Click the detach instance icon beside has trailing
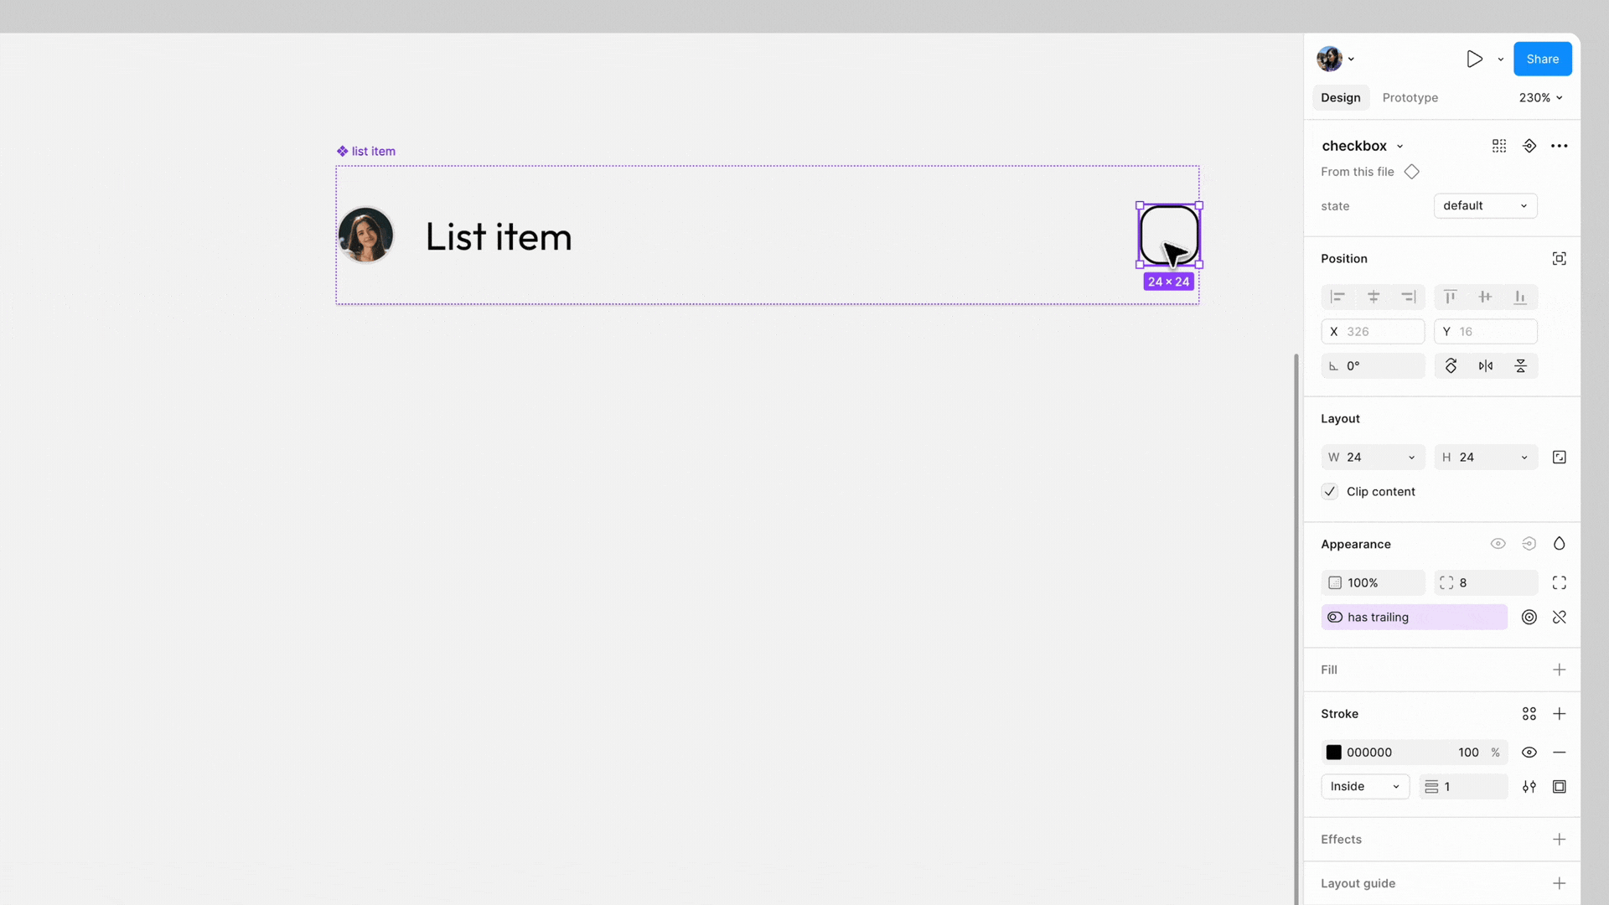Screen dimensions: 1609x905 tap(1559, 618)
